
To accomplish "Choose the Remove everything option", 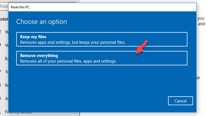I will tap(102, 58).
